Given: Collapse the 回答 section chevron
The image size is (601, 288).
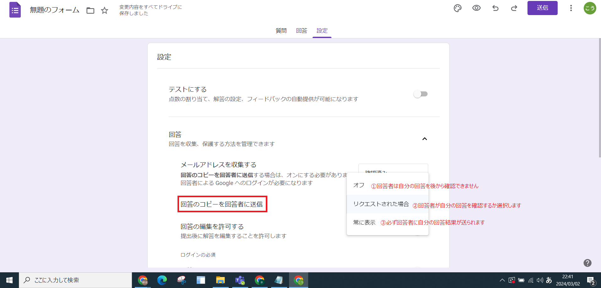Looking at the screenshot, I should pos(425,139).
